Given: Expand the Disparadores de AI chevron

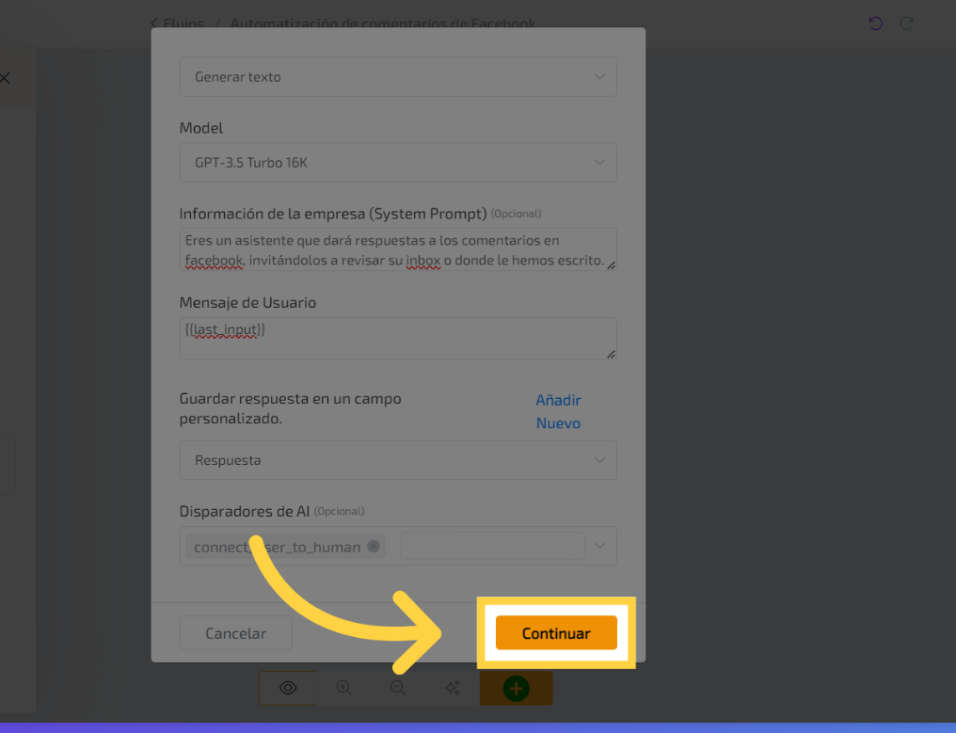Looking at the screenshot, I should (x=600, y=546).
